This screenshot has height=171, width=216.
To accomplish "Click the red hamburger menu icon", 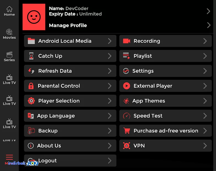I will (9, 157).
